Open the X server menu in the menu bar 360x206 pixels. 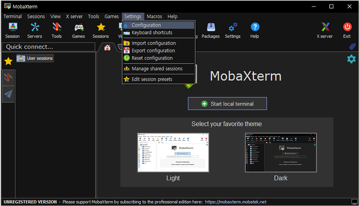[x=74, y=17]
